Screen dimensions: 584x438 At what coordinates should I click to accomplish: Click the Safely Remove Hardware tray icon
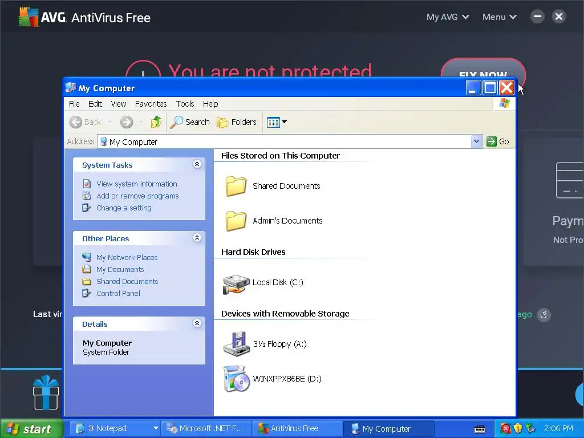(530, 429)
